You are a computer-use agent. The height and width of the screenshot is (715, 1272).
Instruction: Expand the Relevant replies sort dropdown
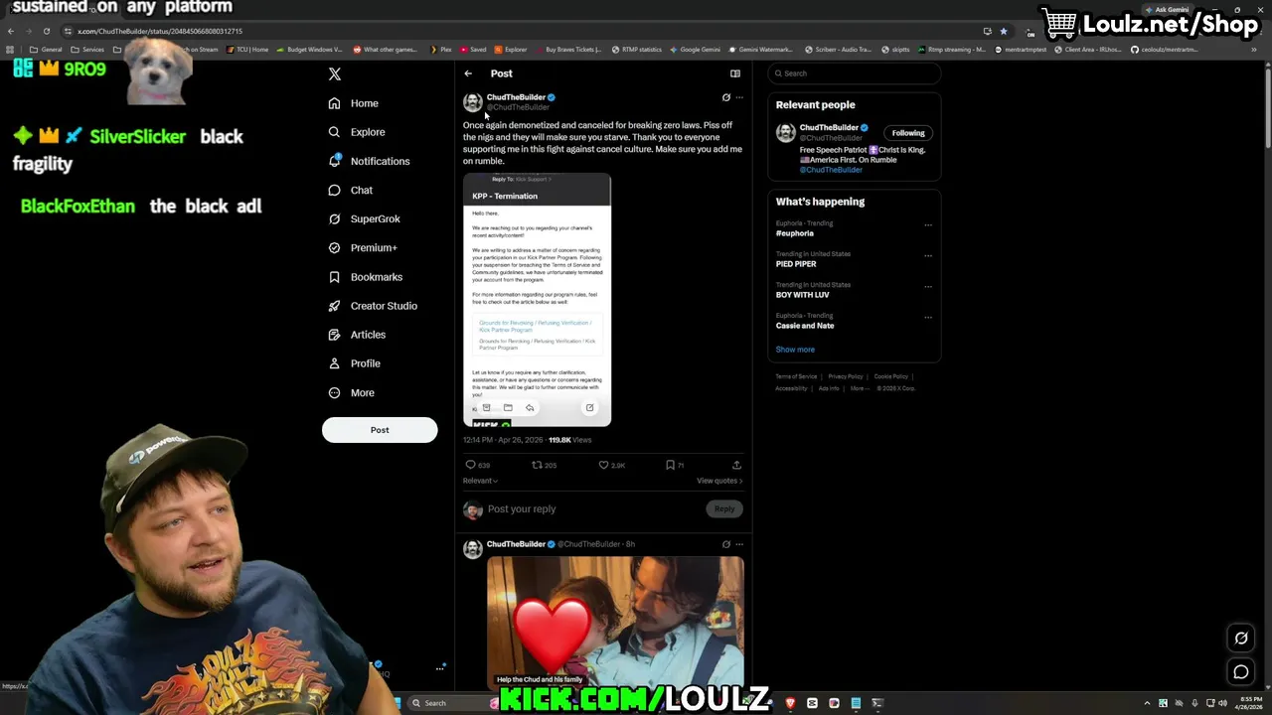480,481
